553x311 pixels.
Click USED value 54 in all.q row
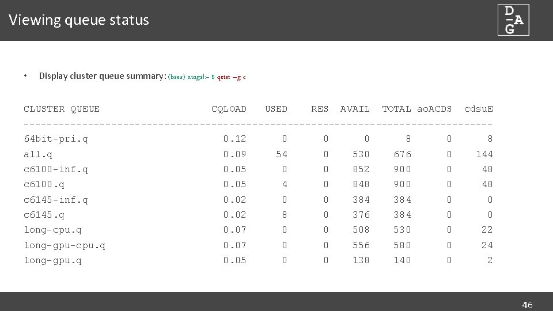coord(282,154)
